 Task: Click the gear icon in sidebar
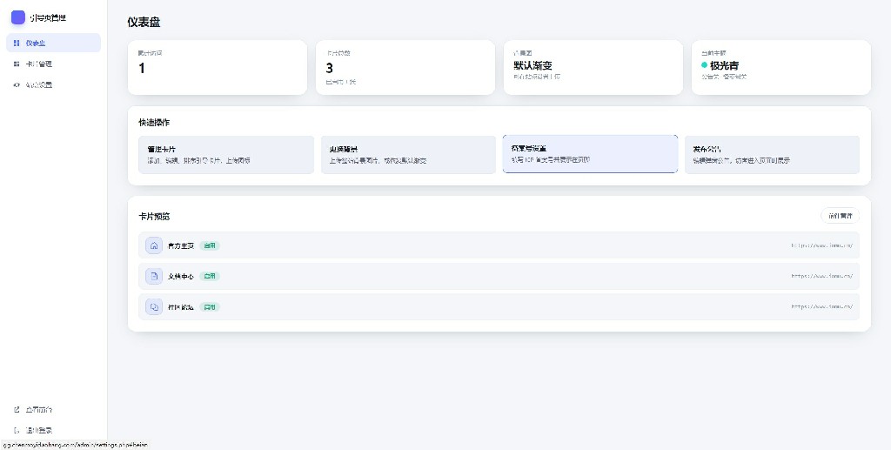[17, 84]
